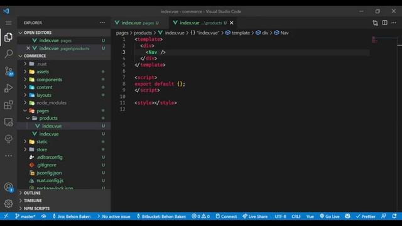
Task: Open errors and warnings problems indicator
Action: point(200,216)
